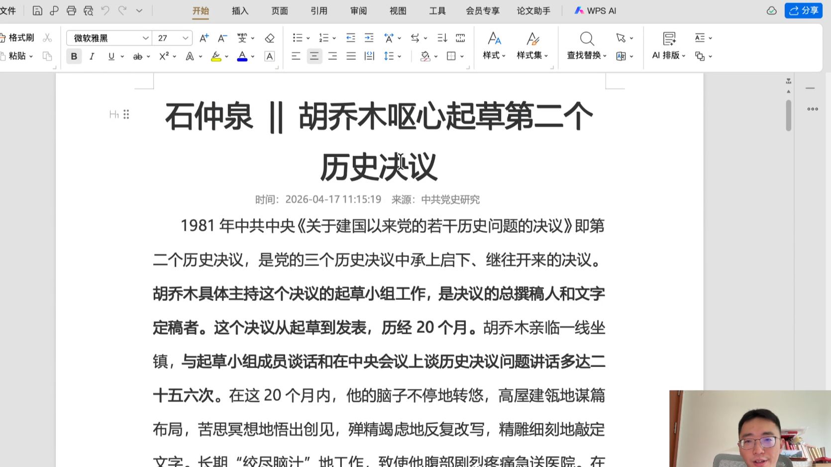Image resolution: width=831 pixels, height=467 pixels.
Task: Open the WPS AI button
Action: click(595, 10)
